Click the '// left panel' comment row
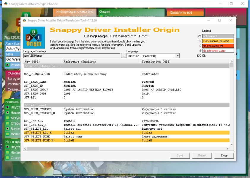This screenshot has width=250, height=178. pos(126,105)
